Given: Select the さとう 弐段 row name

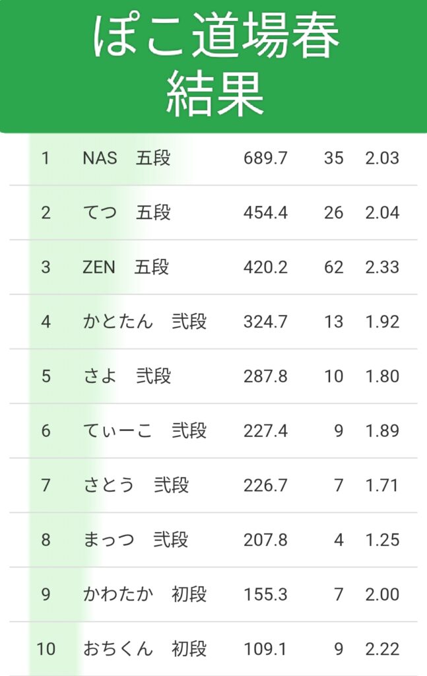Looking at the screenshot, I should [x=136, y=486].
